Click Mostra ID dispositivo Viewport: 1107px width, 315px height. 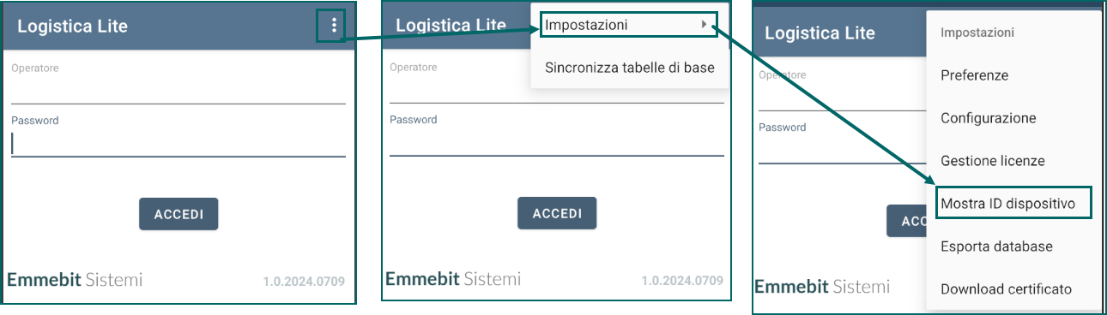pyautogui.click(x=1013, y=204)
